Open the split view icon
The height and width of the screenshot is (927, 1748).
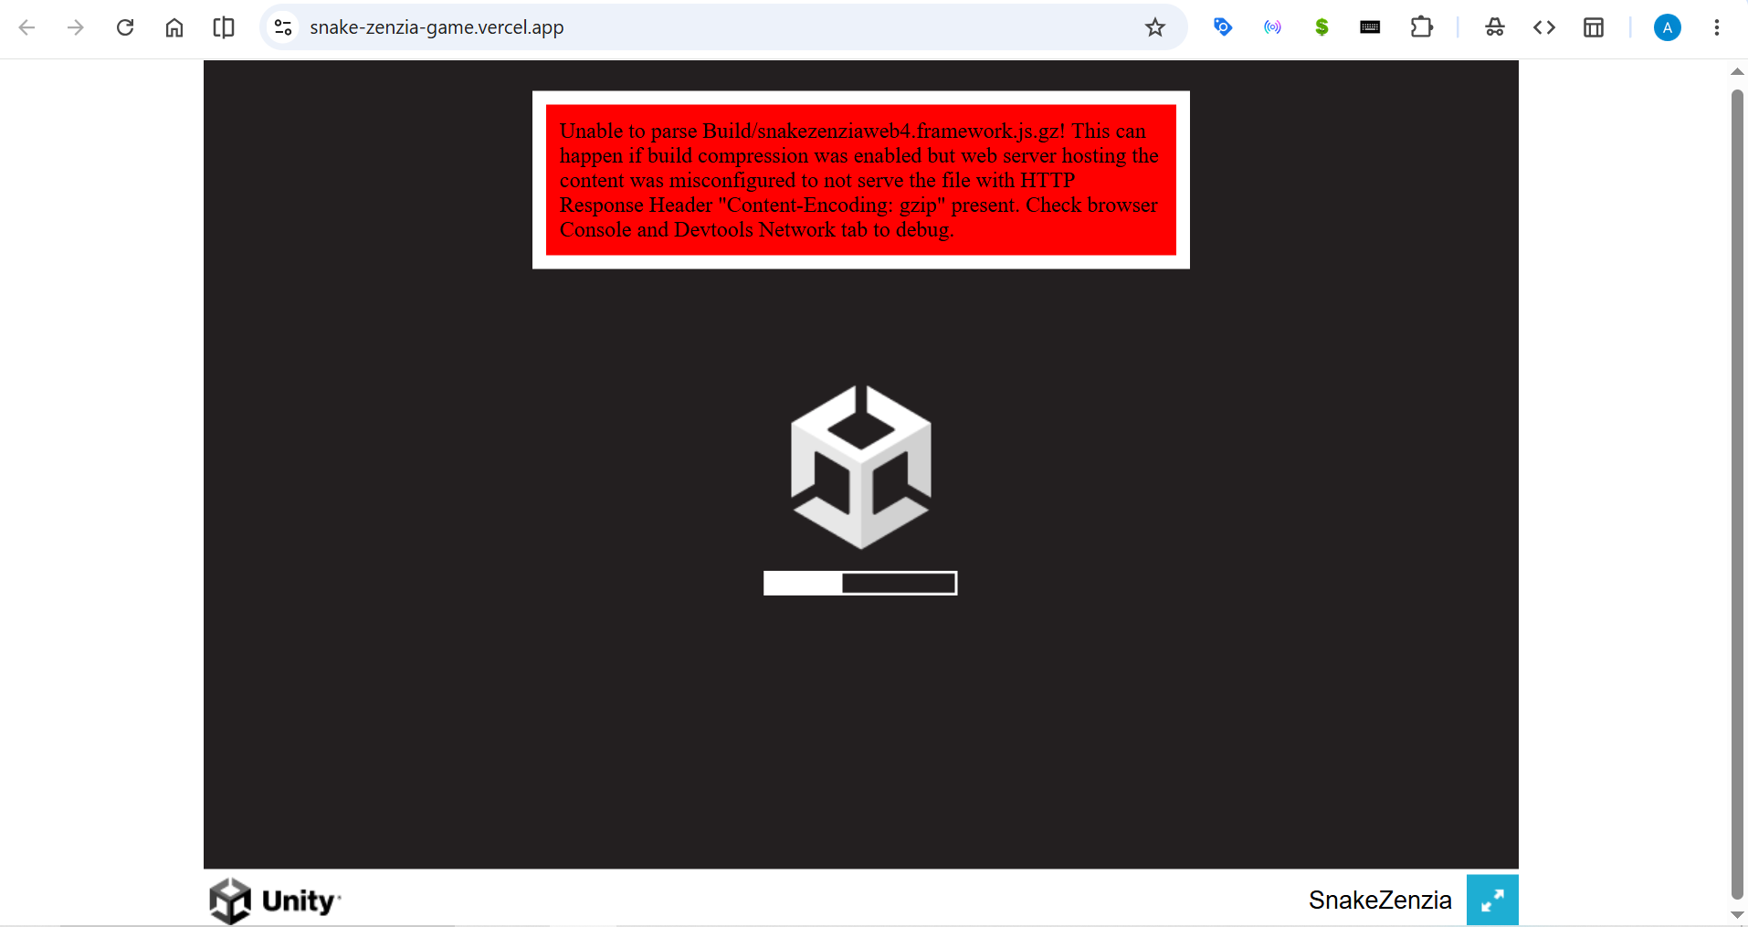coord(224,27)
